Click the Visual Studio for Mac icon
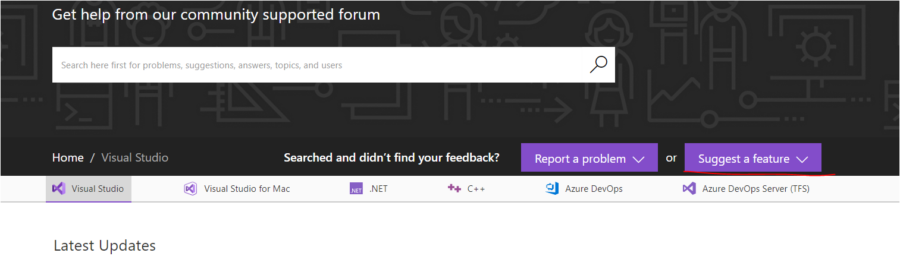The image size is (900, 275). pos(190,189)
